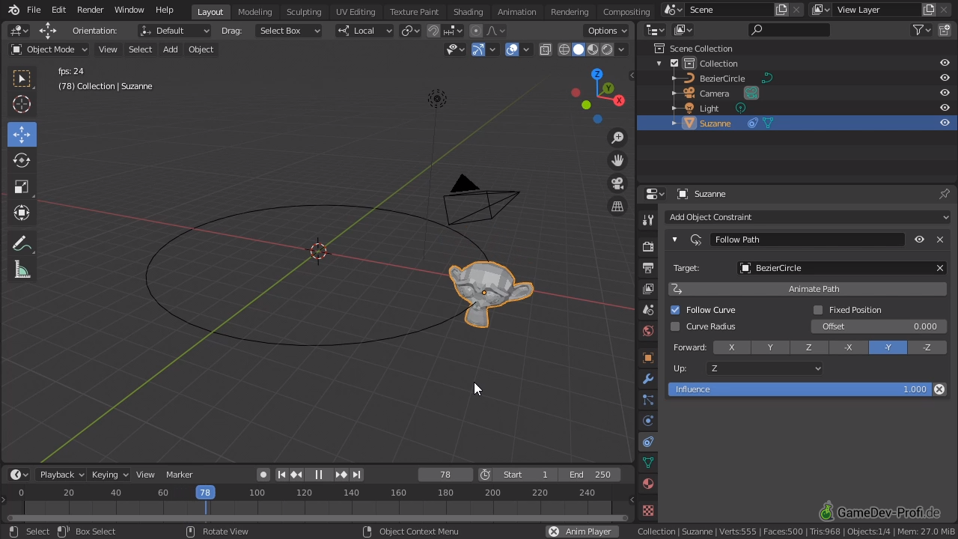Hide Light in the outliner

coord(945,108)
